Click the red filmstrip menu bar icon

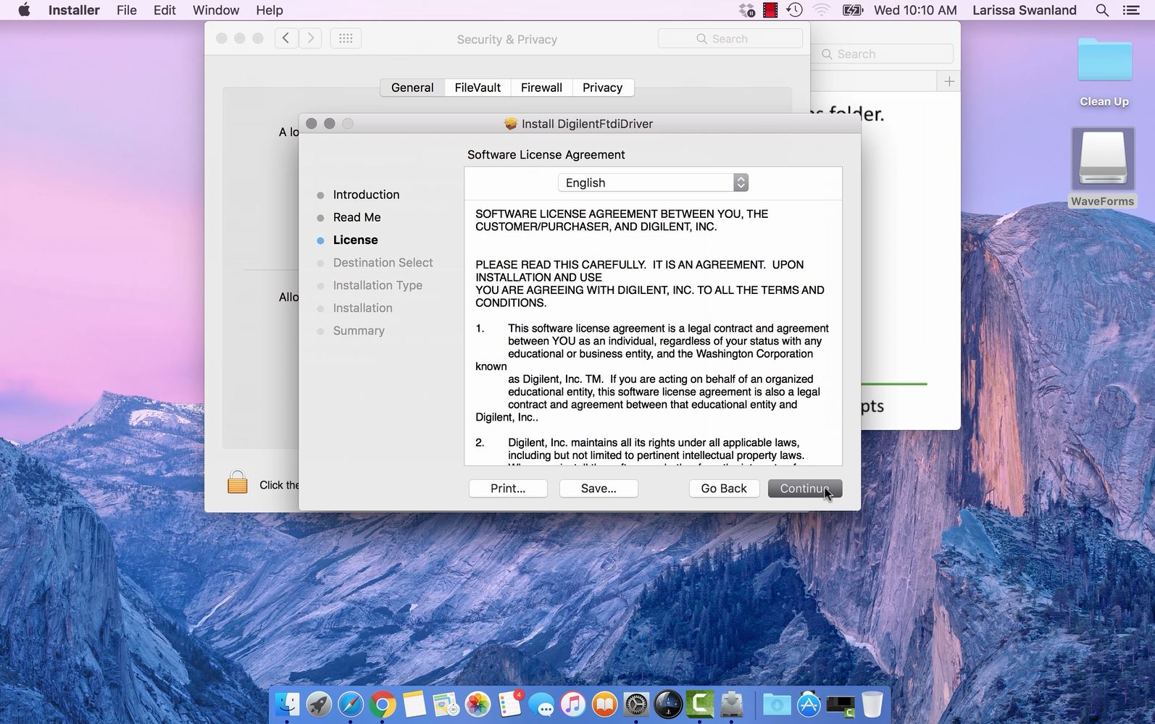click(x=770, y=10)
